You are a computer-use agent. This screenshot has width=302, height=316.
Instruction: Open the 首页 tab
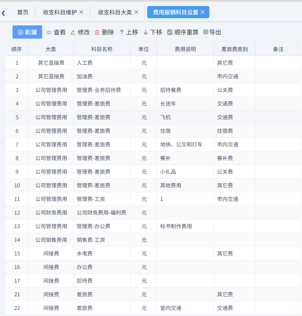click(x=23, y=12)
